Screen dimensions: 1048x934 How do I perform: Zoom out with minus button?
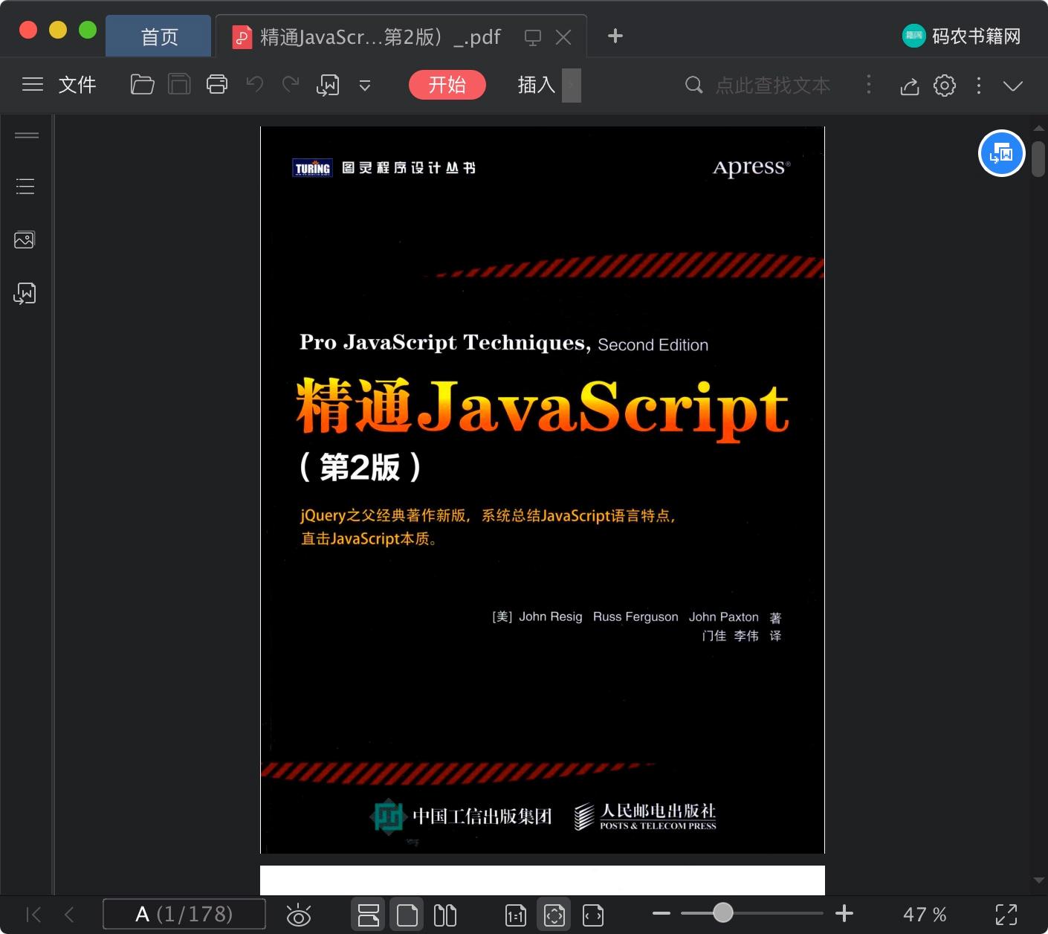tap(662, 913)
